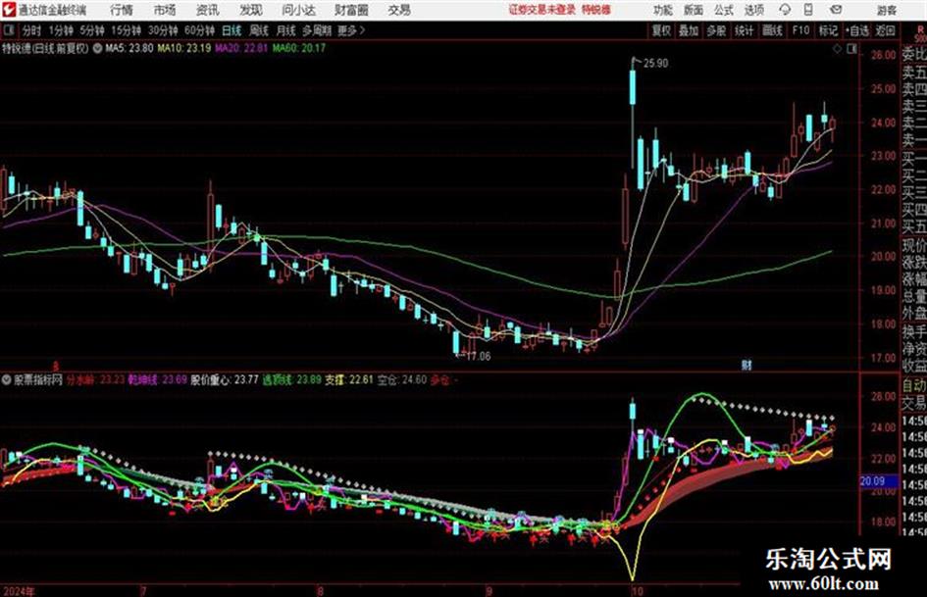927x597 pixels.
Task: Toggle the left sidebar panel icon
Action: (8, 30)
